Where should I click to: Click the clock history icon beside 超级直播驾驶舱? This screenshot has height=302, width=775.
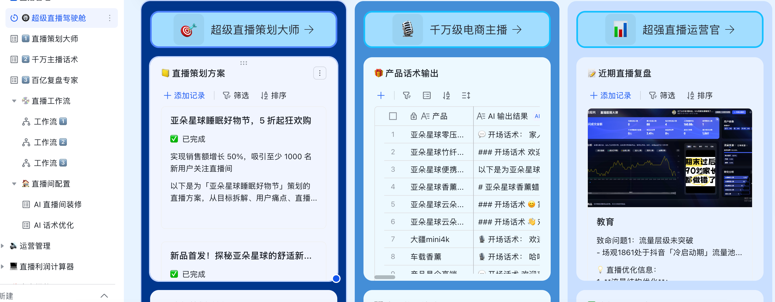coord(14,18)
